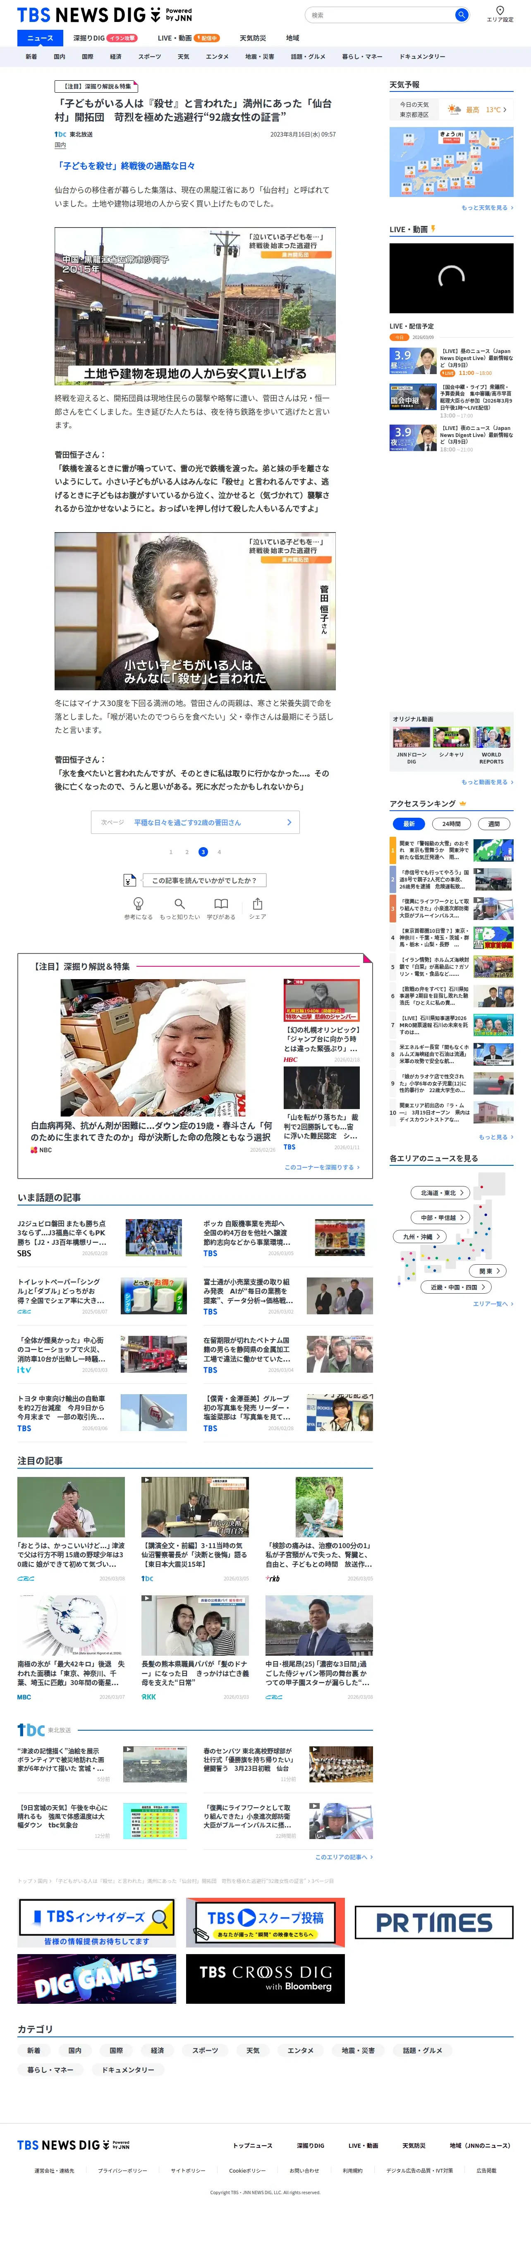Open the 国会中継 livestream thumbnail
This screenshot has height=2250, width=531.
[413, 396]
